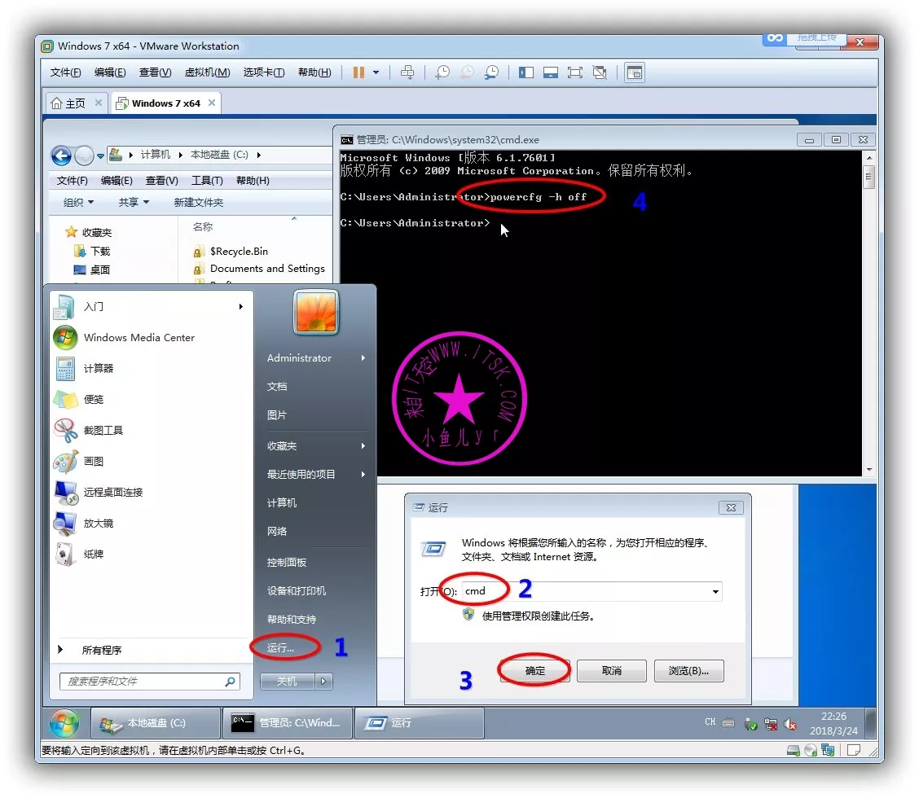The image size is (919, 798).
Task: Click 确定 button in Run dialog
Action: click(534, 671)
